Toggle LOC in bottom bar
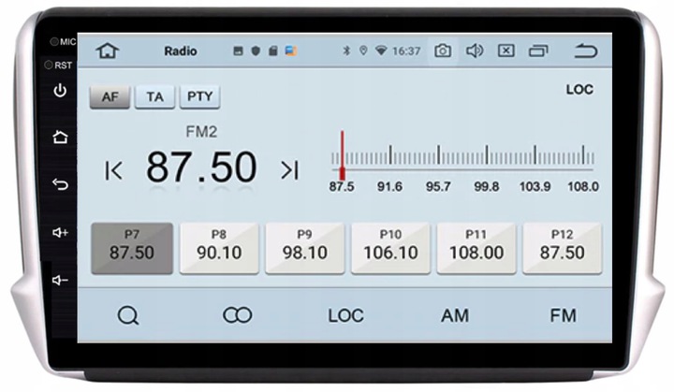Image resolution: width=674 pixels, height=392 pixels. click(345, 315)
